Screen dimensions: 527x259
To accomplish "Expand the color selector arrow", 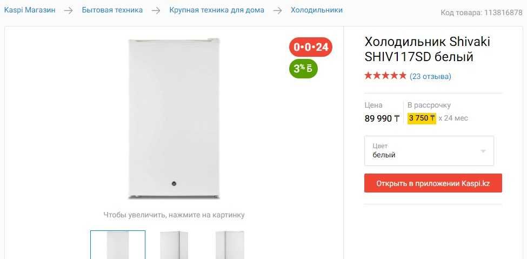I will [483, 151].
